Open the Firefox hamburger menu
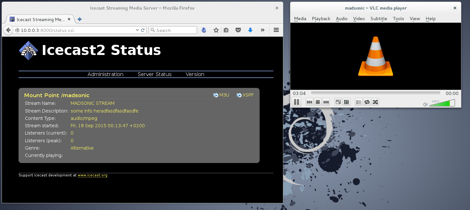Image resolution: width=470 pixels, height=210 pixels. click(x=276, y=30)
